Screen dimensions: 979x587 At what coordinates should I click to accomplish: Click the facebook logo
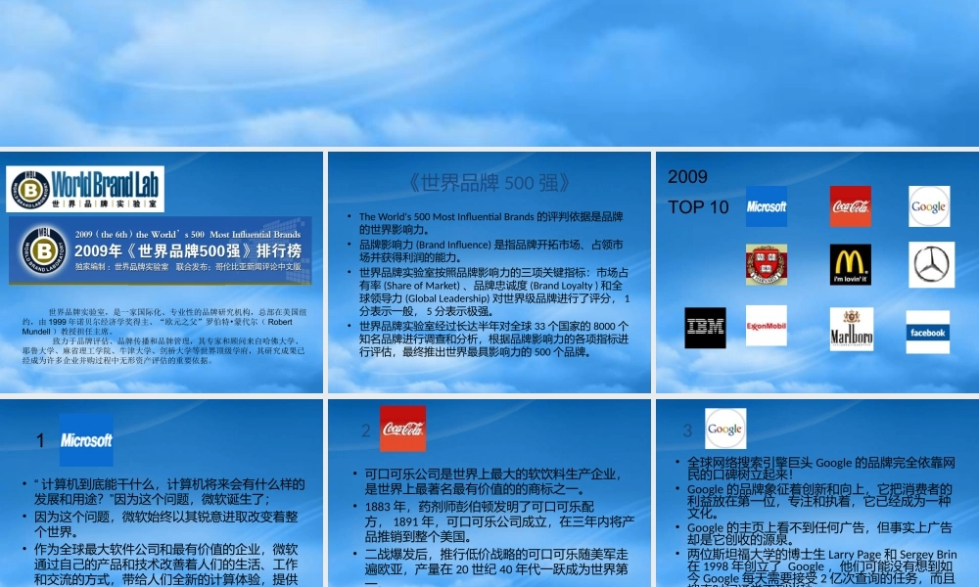pyautogui.click(x=928, y=333)
